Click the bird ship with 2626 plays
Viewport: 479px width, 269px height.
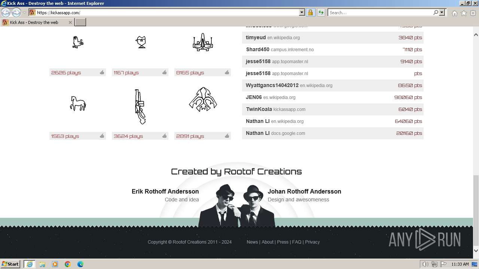point(78,42)
